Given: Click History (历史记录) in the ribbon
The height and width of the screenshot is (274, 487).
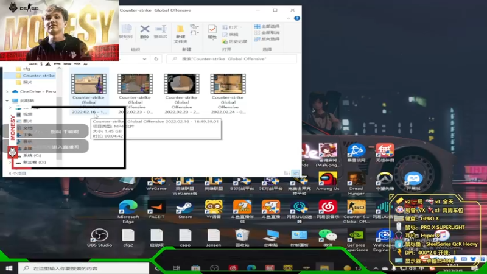Looking at the screenshot, I should point(235,41).
